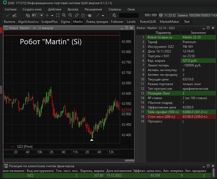The image size is (217, 179).
Task: Select the ruler measurement tool
Action: (x=77, y=15)
